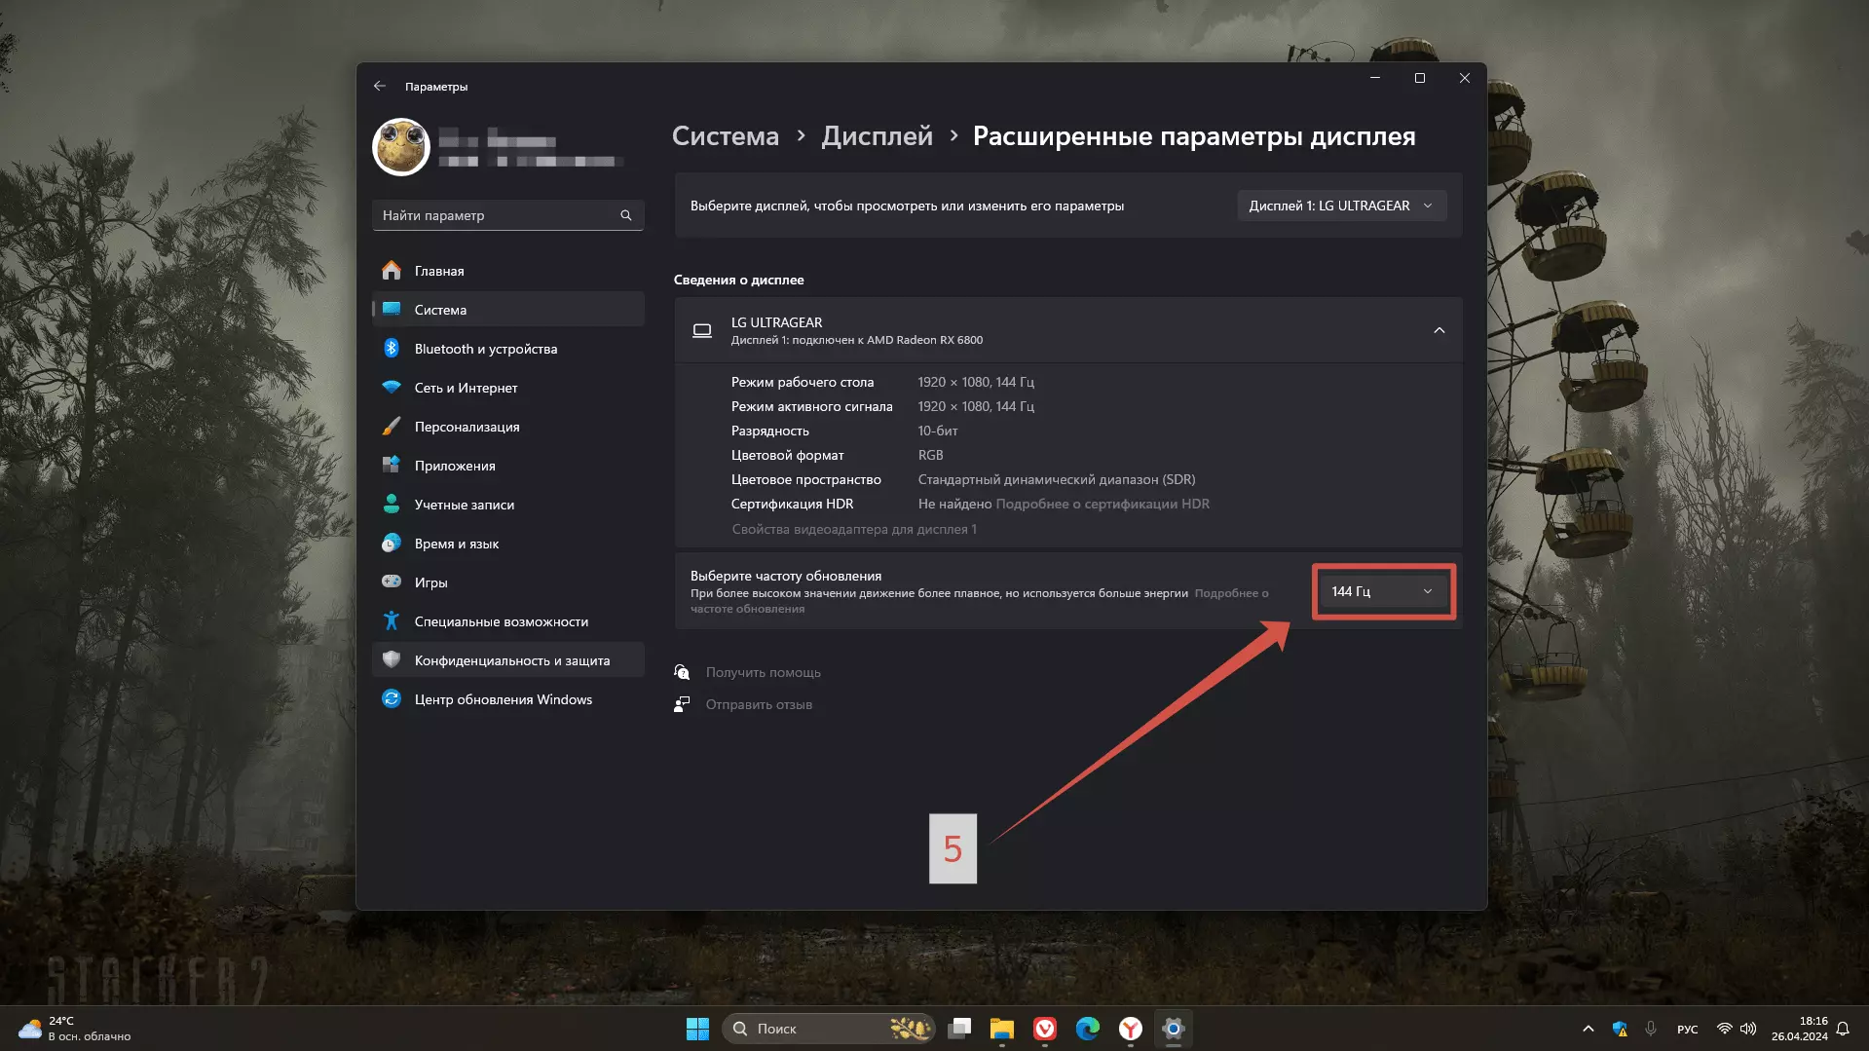This screenshot has height=1051, width=1869.
Task: Go back using the arrow in Settings header
Action: click(x=380, y=86)
